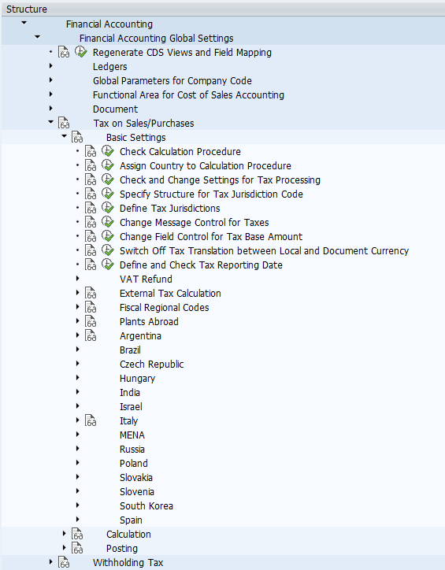This screenshot has width=445, height=570.
Task: Open documentation icon for Argentina
Action: pos(91,336)
